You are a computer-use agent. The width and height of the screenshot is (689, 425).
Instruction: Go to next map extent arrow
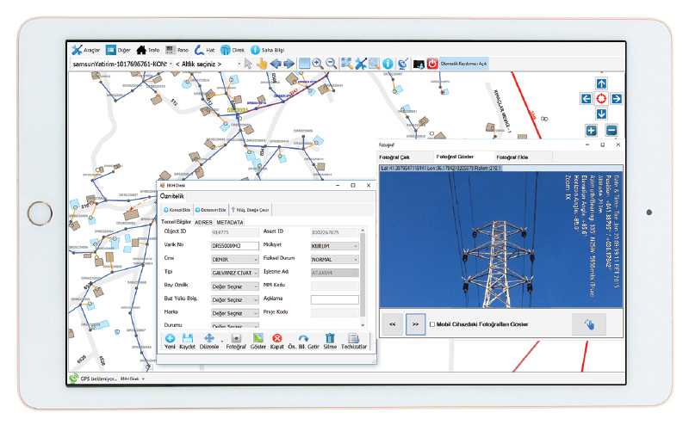(x=289, y=65)
